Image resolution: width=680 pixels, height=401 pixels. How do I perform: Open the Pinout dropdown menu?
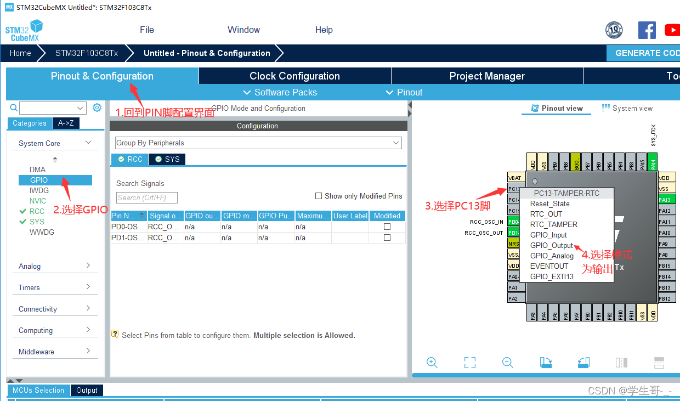click(x=405, y=92)
